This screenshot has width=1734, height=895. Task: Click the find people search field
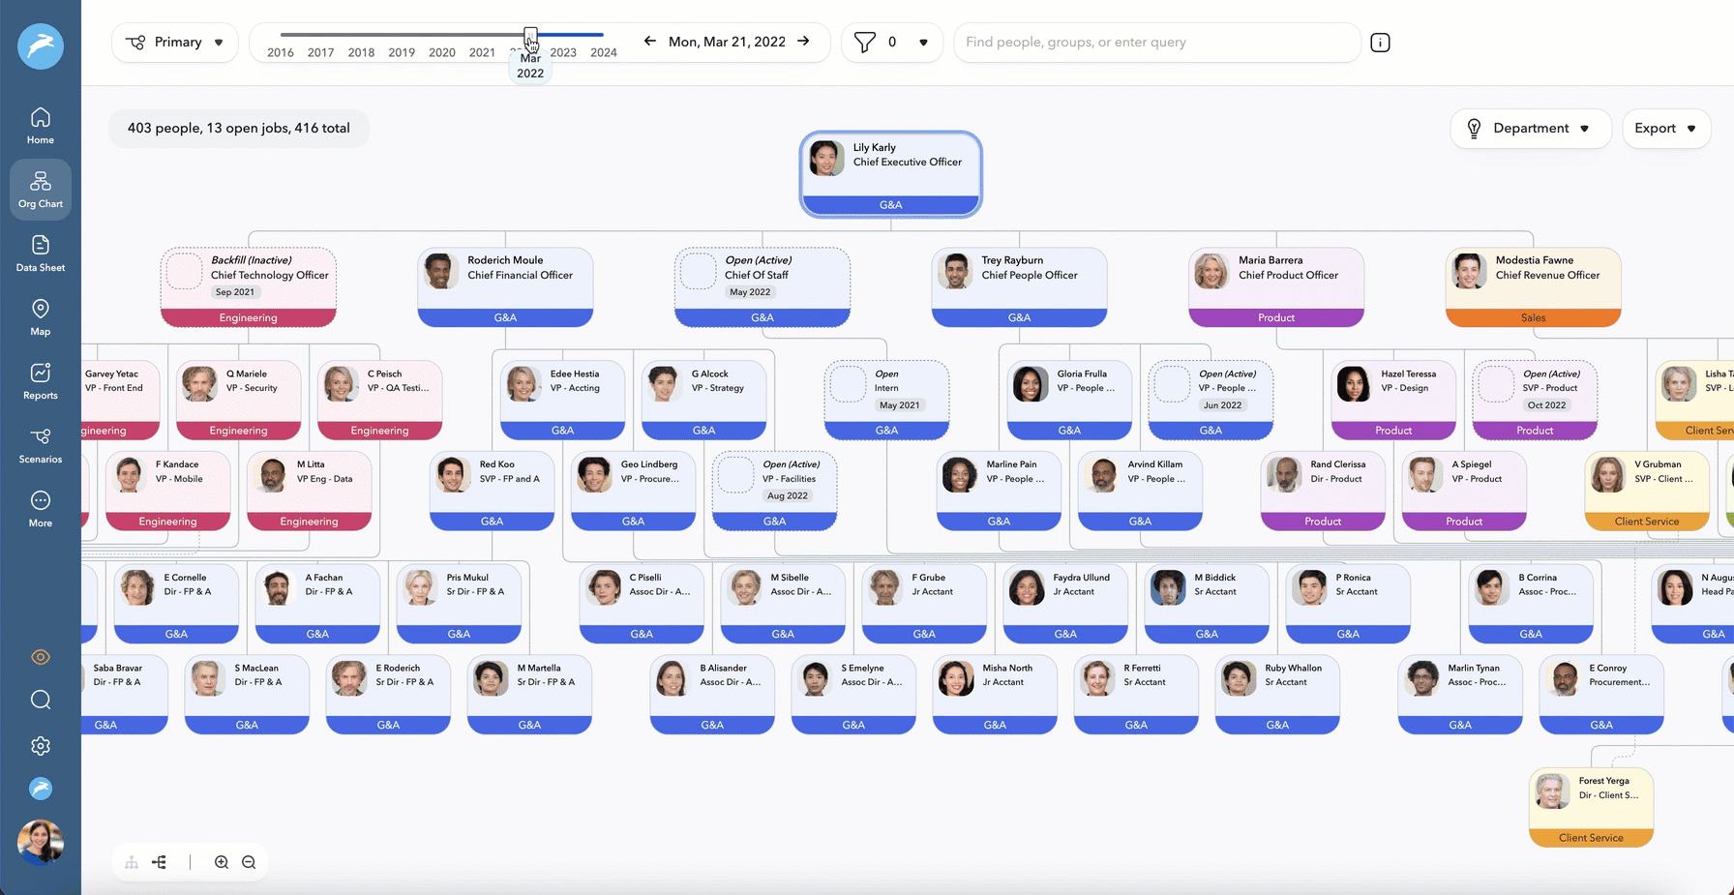point(1157,42)
